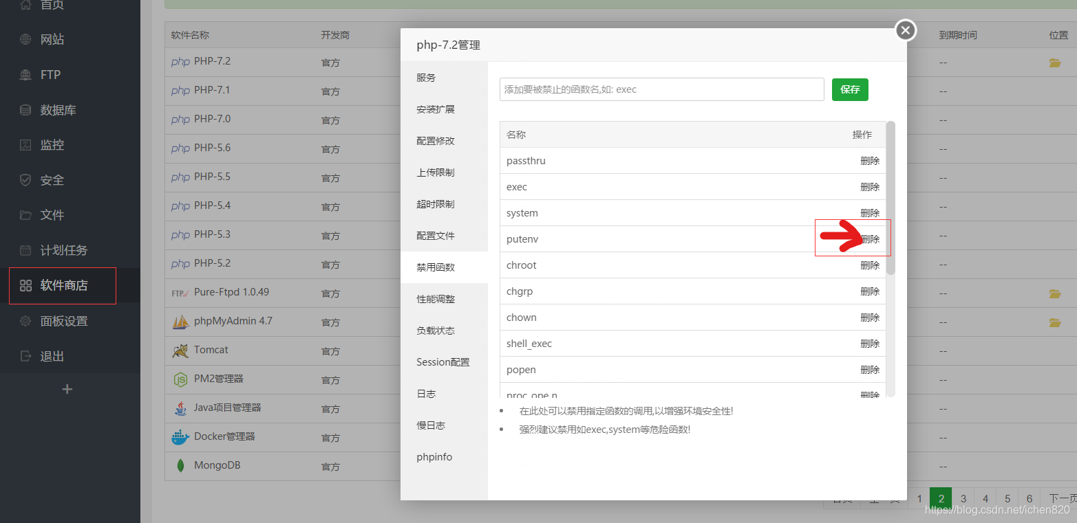The width and height of the screenshot is (1077, 523).
Task: Open the phpinfo tab
Action: (434, 456)
